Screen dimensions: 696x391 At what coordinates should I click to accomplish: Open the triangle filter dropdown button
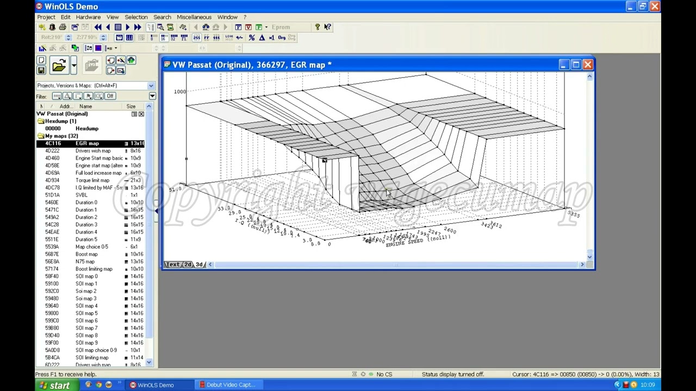pos(67,96)
